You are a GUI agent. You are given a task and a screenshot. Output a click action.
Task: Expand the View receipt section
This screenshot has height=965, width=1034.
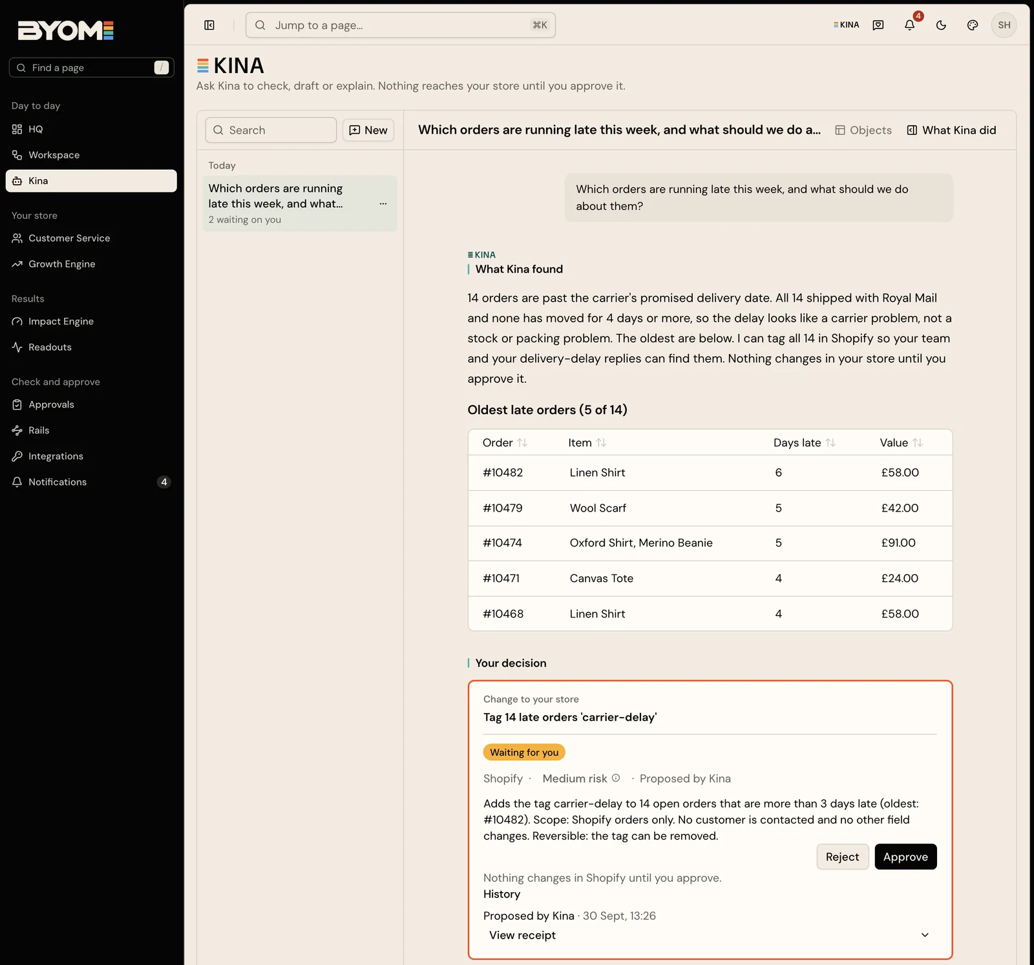(x=710, y=935)
